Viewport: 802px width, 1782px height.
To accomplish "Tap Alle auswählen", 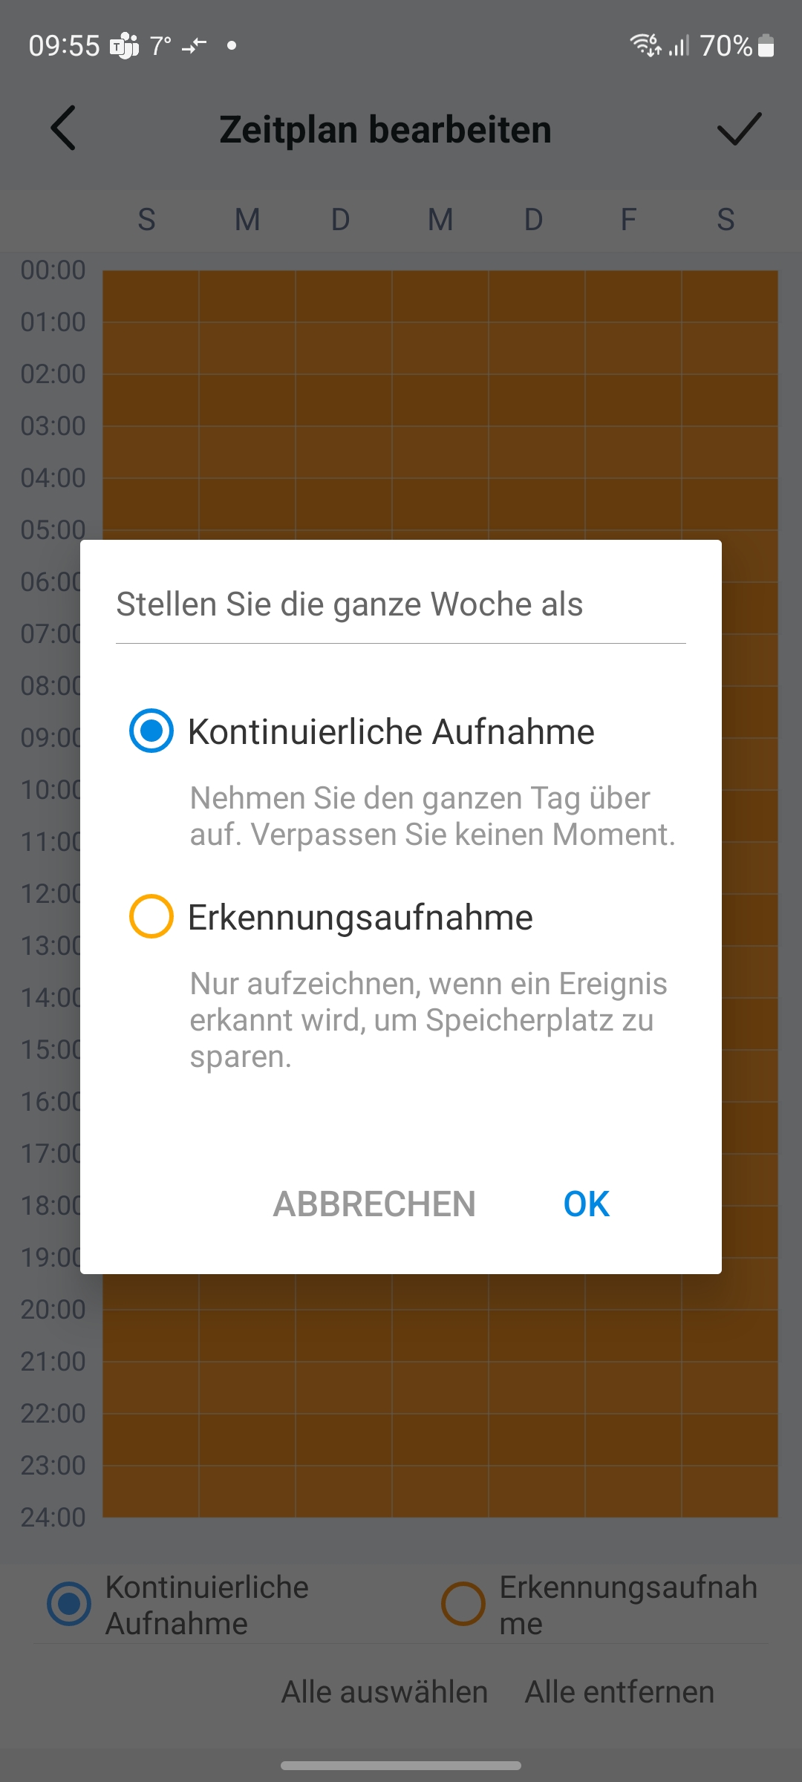I will pos(385,1692).
